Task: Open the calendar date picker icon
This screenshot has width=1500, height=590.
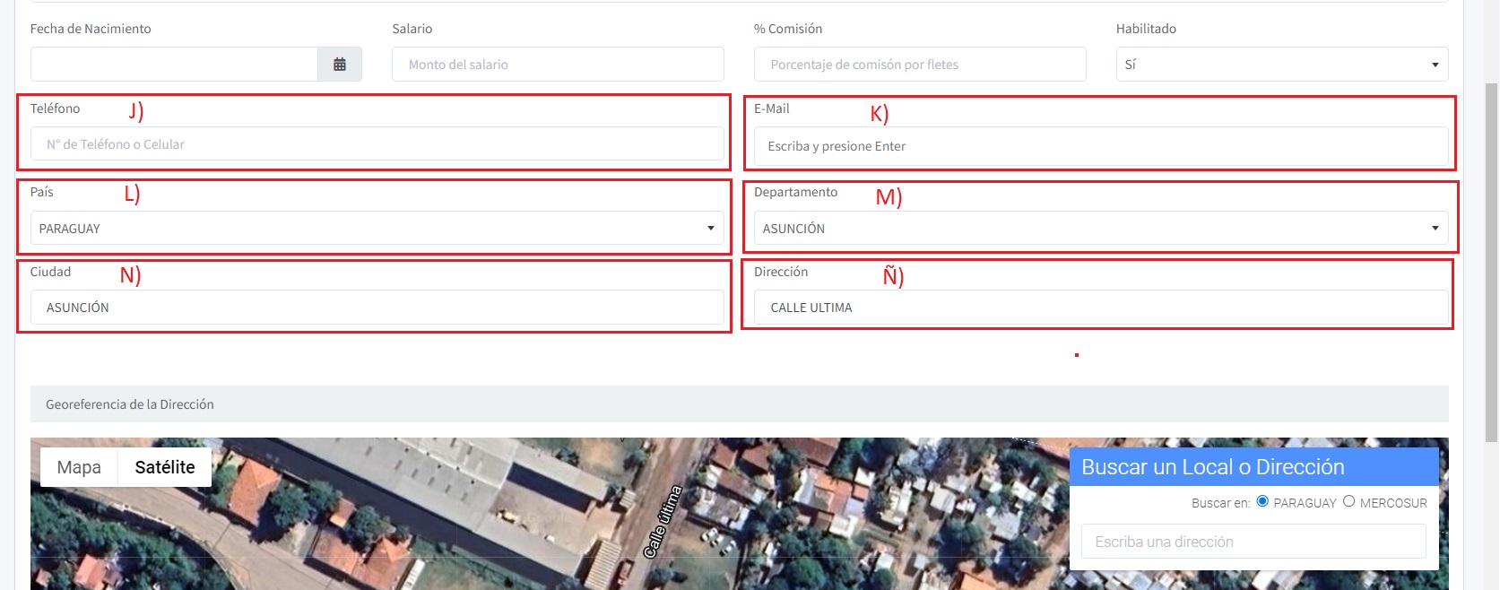Action: [340, 65]
